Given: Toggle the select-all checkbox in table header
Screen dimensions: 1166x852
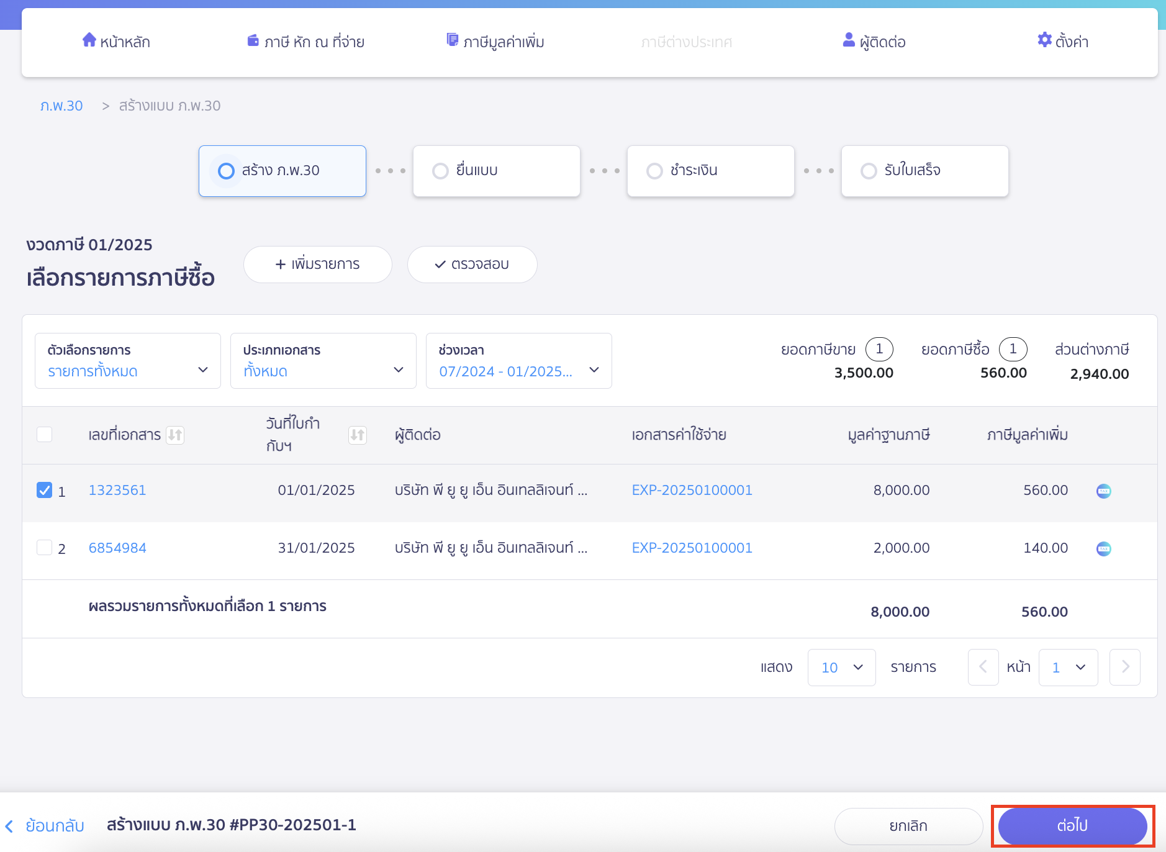Looking at the screenshot, I should (x=45, y=435).
